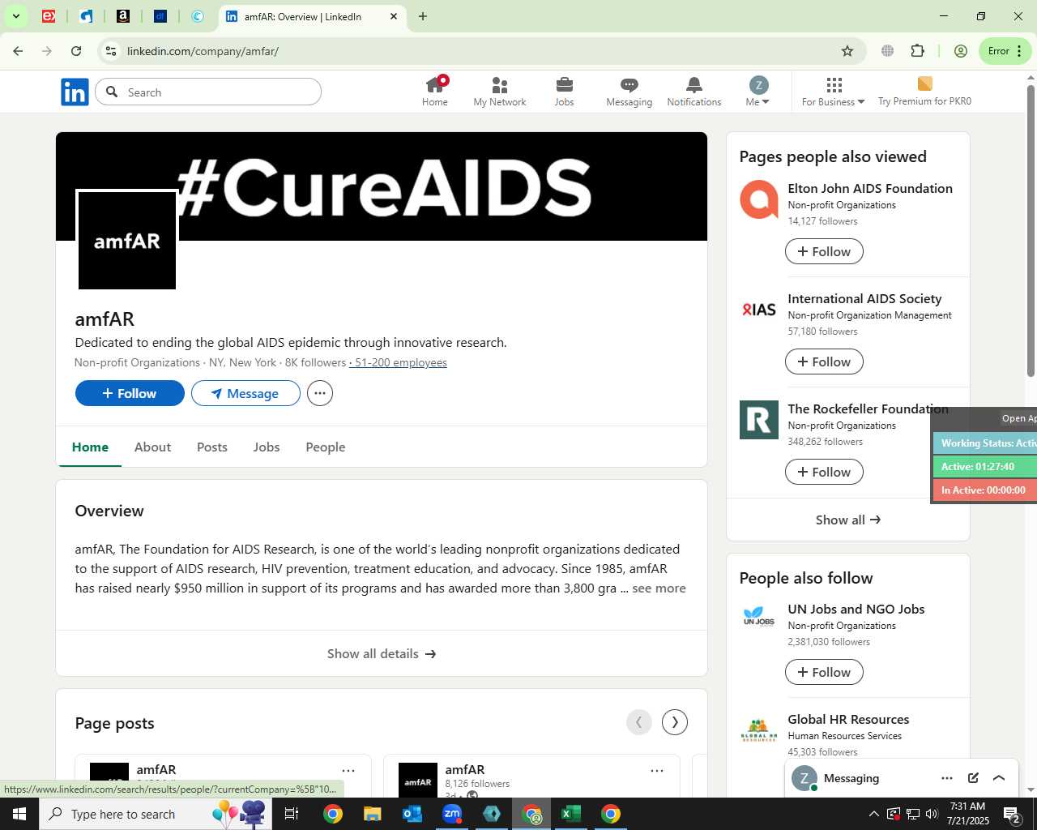Open LinkedIn home via logo
Screen dimensions: 1037x830
tap(75, 92)
